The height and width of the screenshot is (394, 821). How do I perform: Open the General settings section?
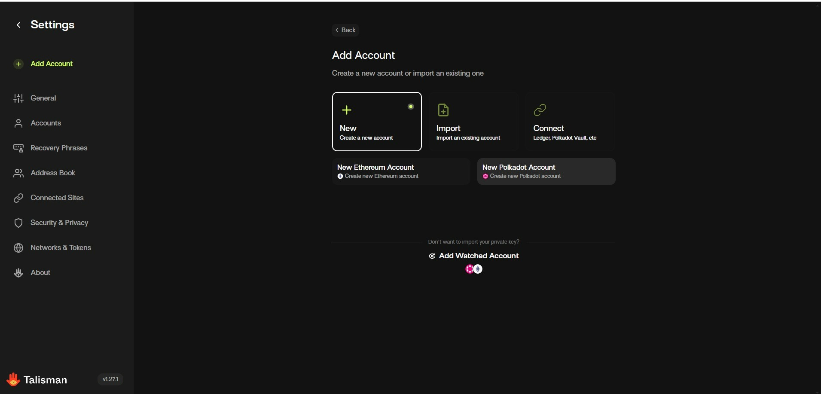43,98
